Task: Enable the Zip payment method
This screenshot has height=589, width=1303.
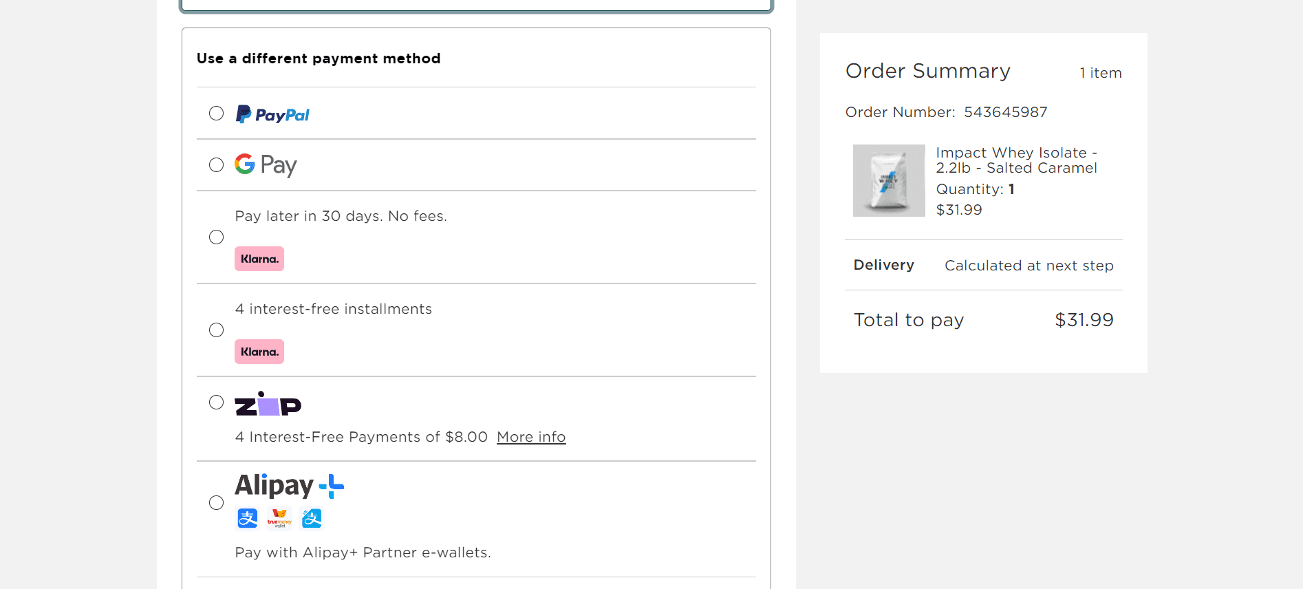Action: pyautogui.click(x=216, y=402)
